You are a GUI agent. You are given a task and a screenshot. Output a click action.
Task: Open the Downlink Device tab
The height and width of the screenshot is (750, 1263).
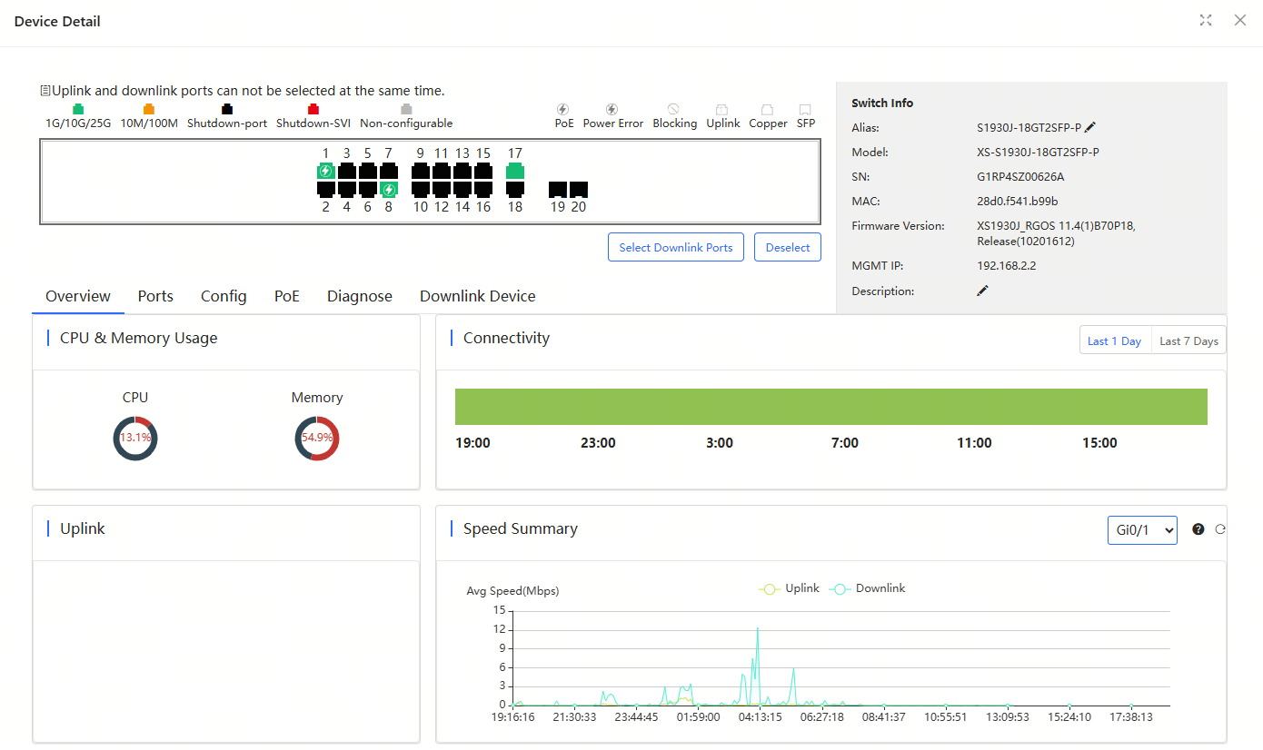(x=478, y=296)
